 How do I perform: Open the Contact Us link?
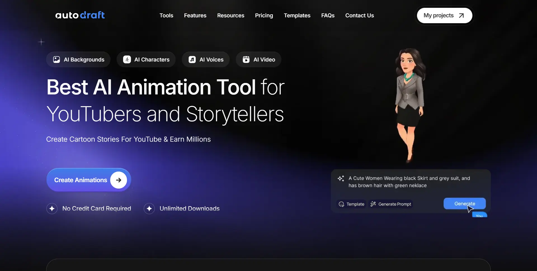click(x=360, y=15)
